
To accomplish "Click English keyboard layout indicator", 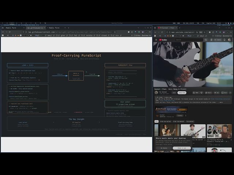I will [211, 23].
